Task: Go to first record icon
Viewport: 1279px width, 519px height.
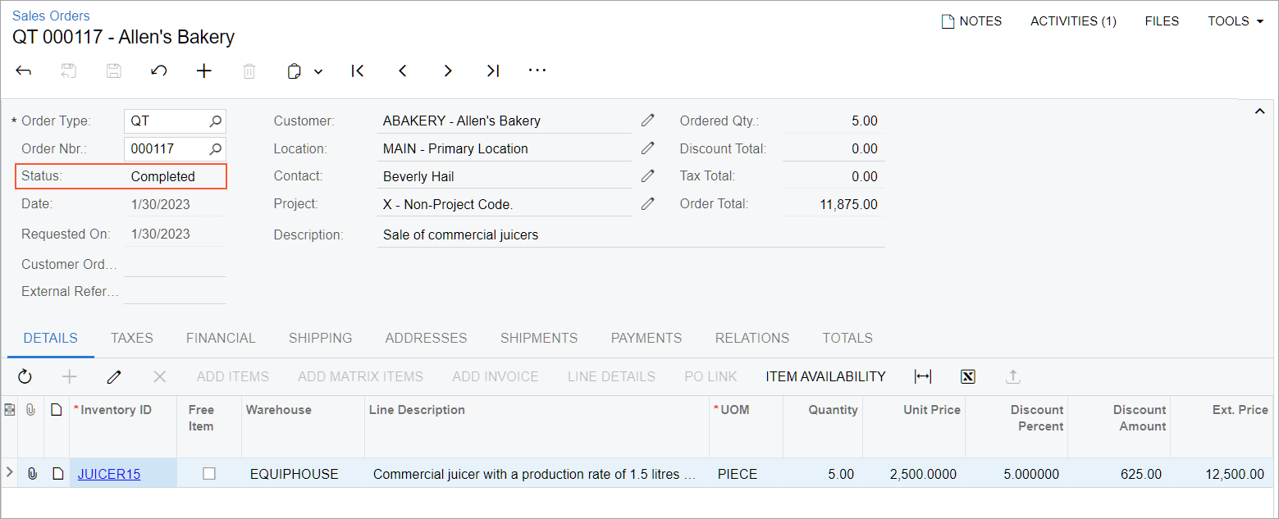Action: coord(357,71)
